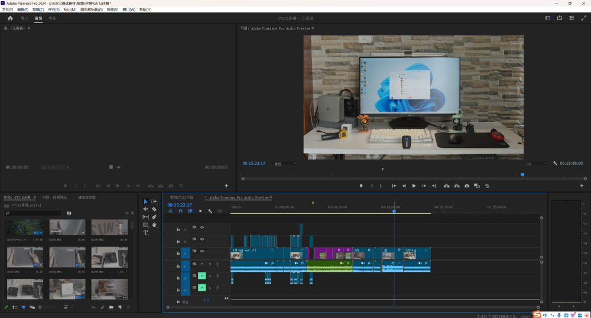Viewport: 591px width, 318px height.
Task: Select the Slip tool
Action: pos(145,217)
